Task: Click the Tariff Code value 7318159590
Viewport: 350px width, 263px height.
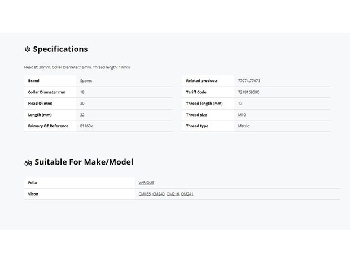Action: 248,92
